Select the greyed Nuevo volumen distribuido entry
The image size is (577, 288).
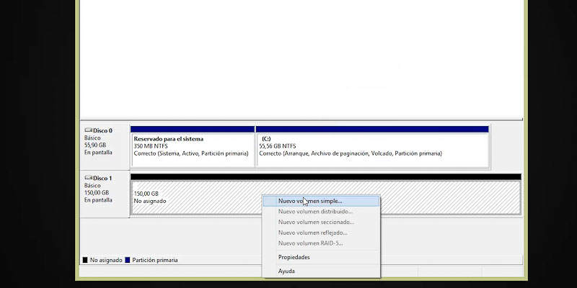[321, 212]
